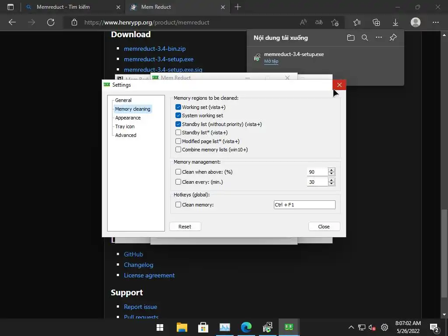
Task: Click memreduct-3.4-setup.exe link on webpage
Action: (x=158, y=59)
